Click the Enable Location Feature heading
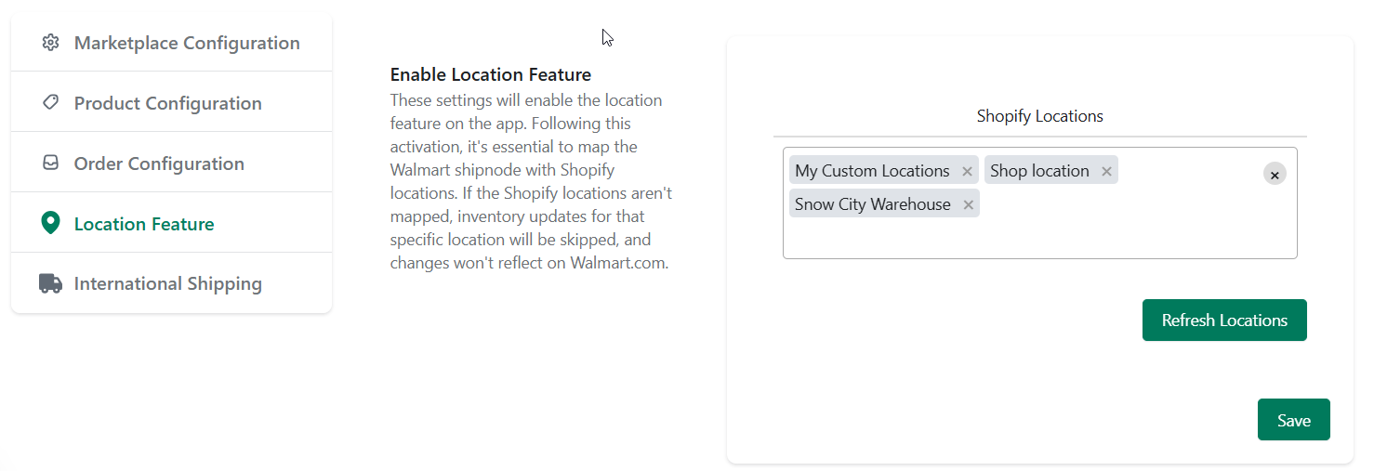 tap(491, 74)
